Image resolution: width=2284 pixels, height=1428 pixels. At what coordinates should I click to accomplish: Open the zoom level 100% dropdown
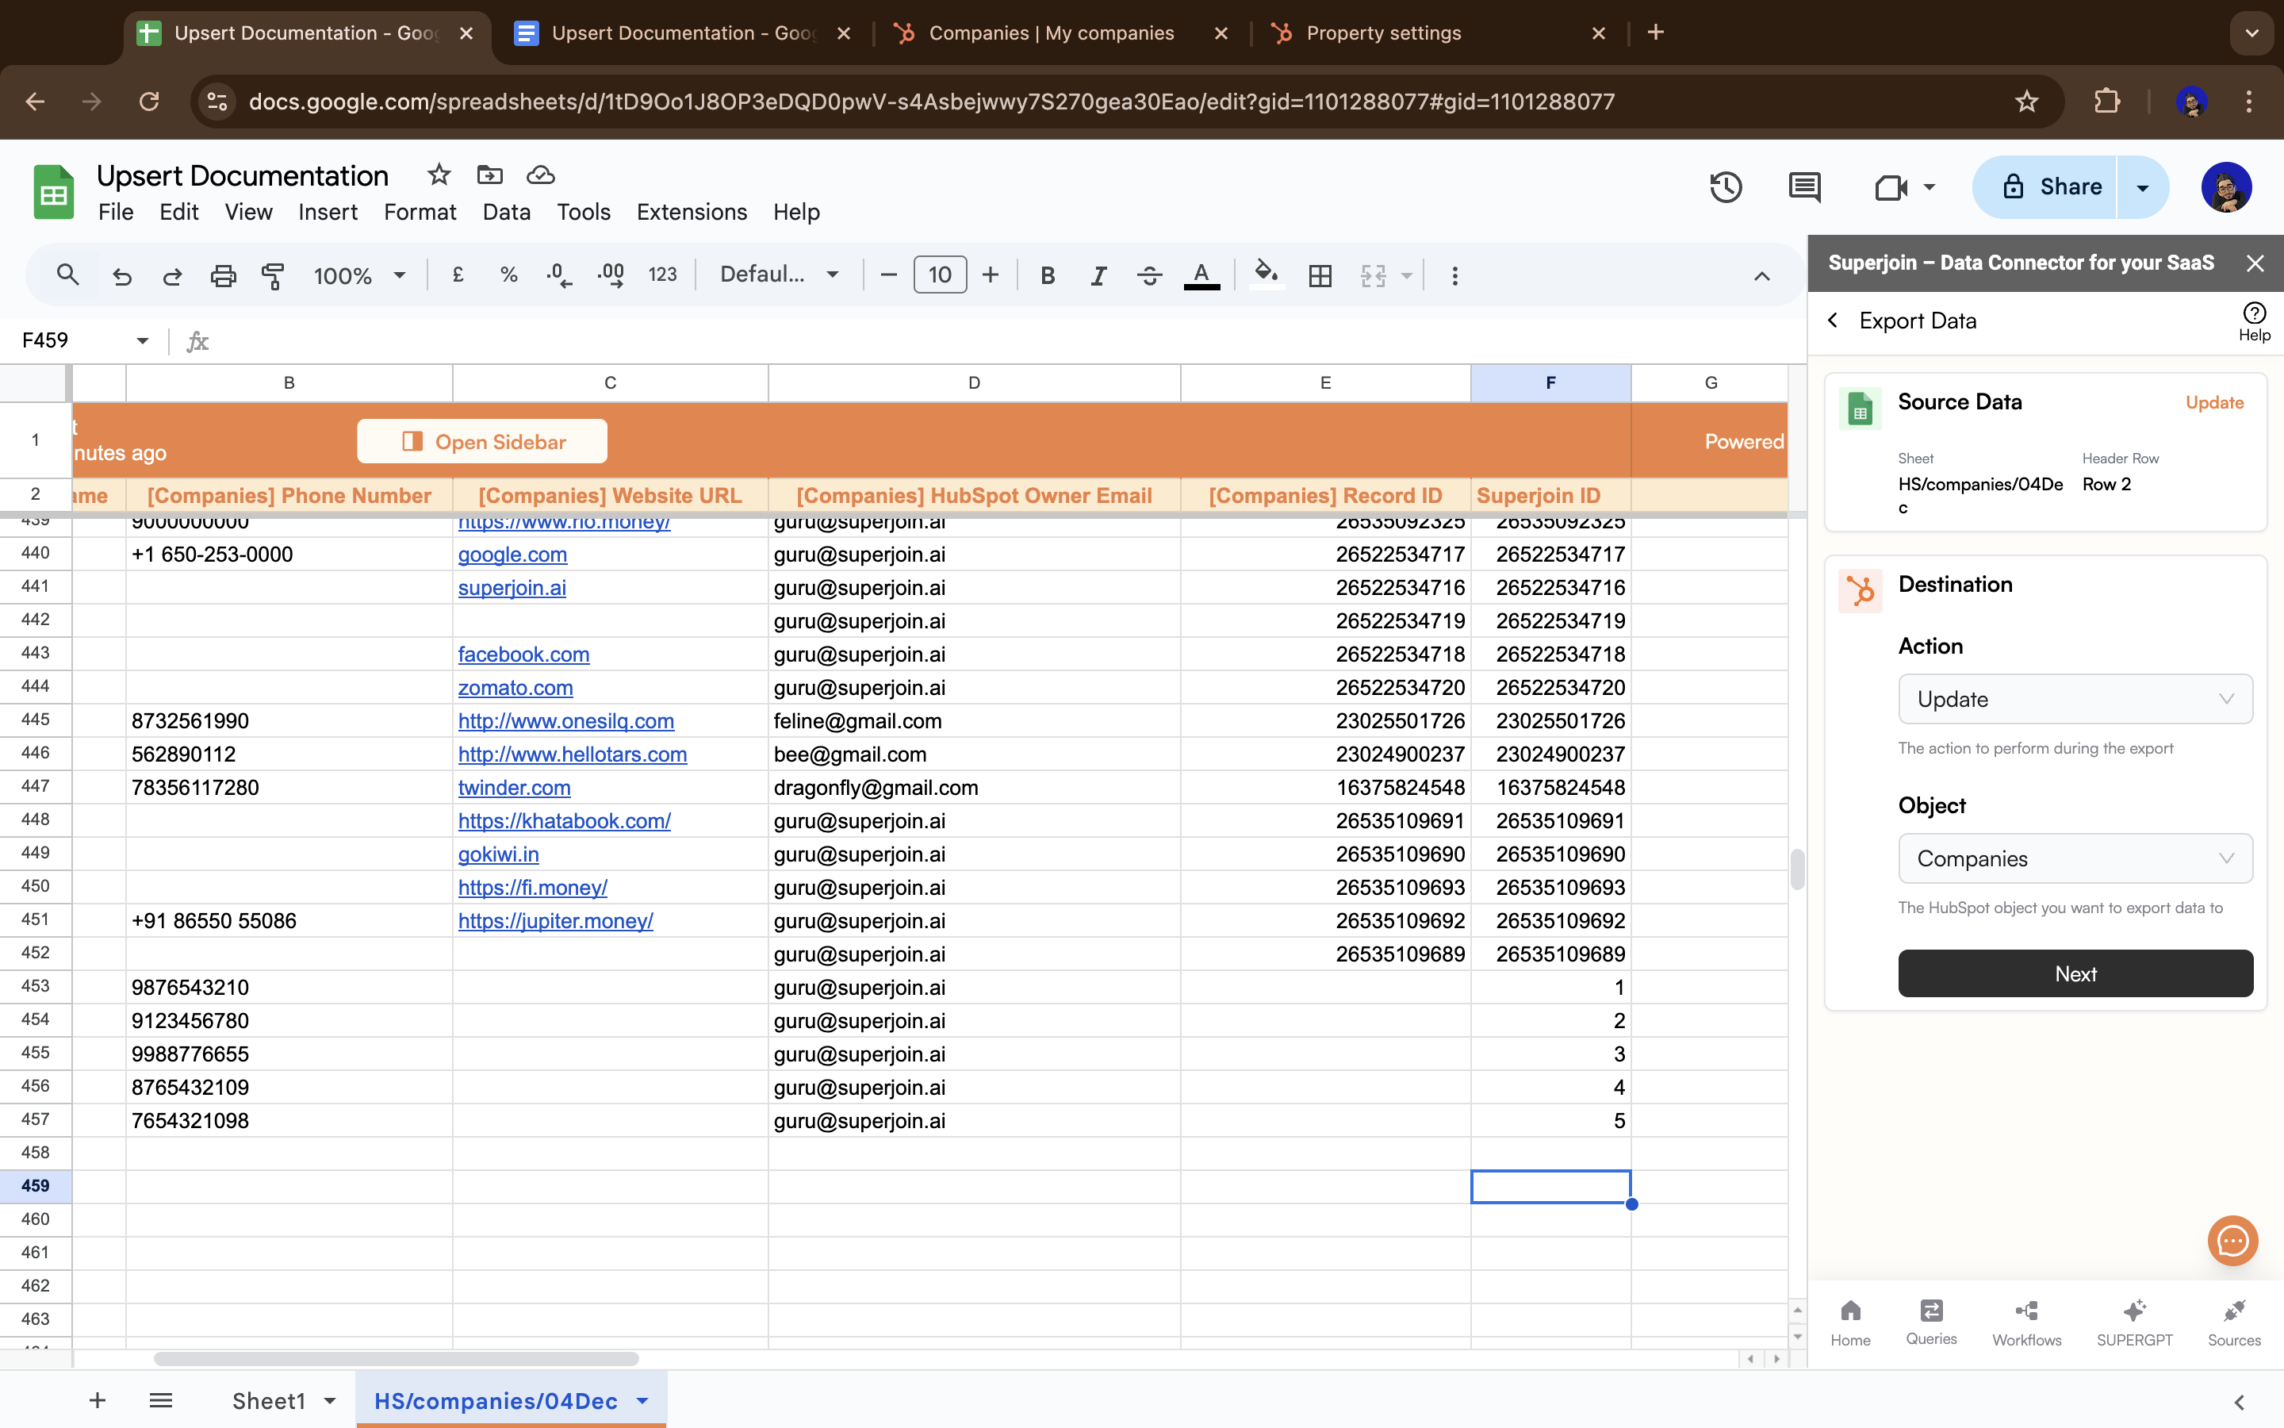click(358, 276)
